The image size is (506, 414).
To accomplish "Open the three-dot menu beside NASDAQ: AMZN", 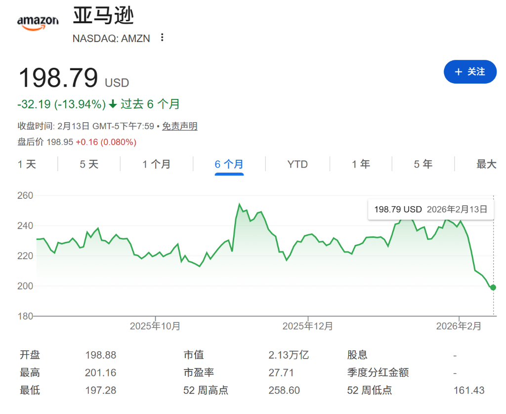I will tap(162, 38).
